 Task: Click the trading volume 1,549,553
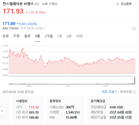(73, 112)
